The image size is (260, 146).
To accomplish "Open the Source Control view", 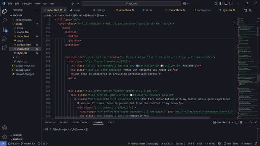I will pyautogui.click(x=5, y=29).
